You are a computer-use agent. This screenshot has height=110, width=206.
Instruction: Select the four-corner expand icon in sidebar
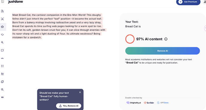click(2, 66)
